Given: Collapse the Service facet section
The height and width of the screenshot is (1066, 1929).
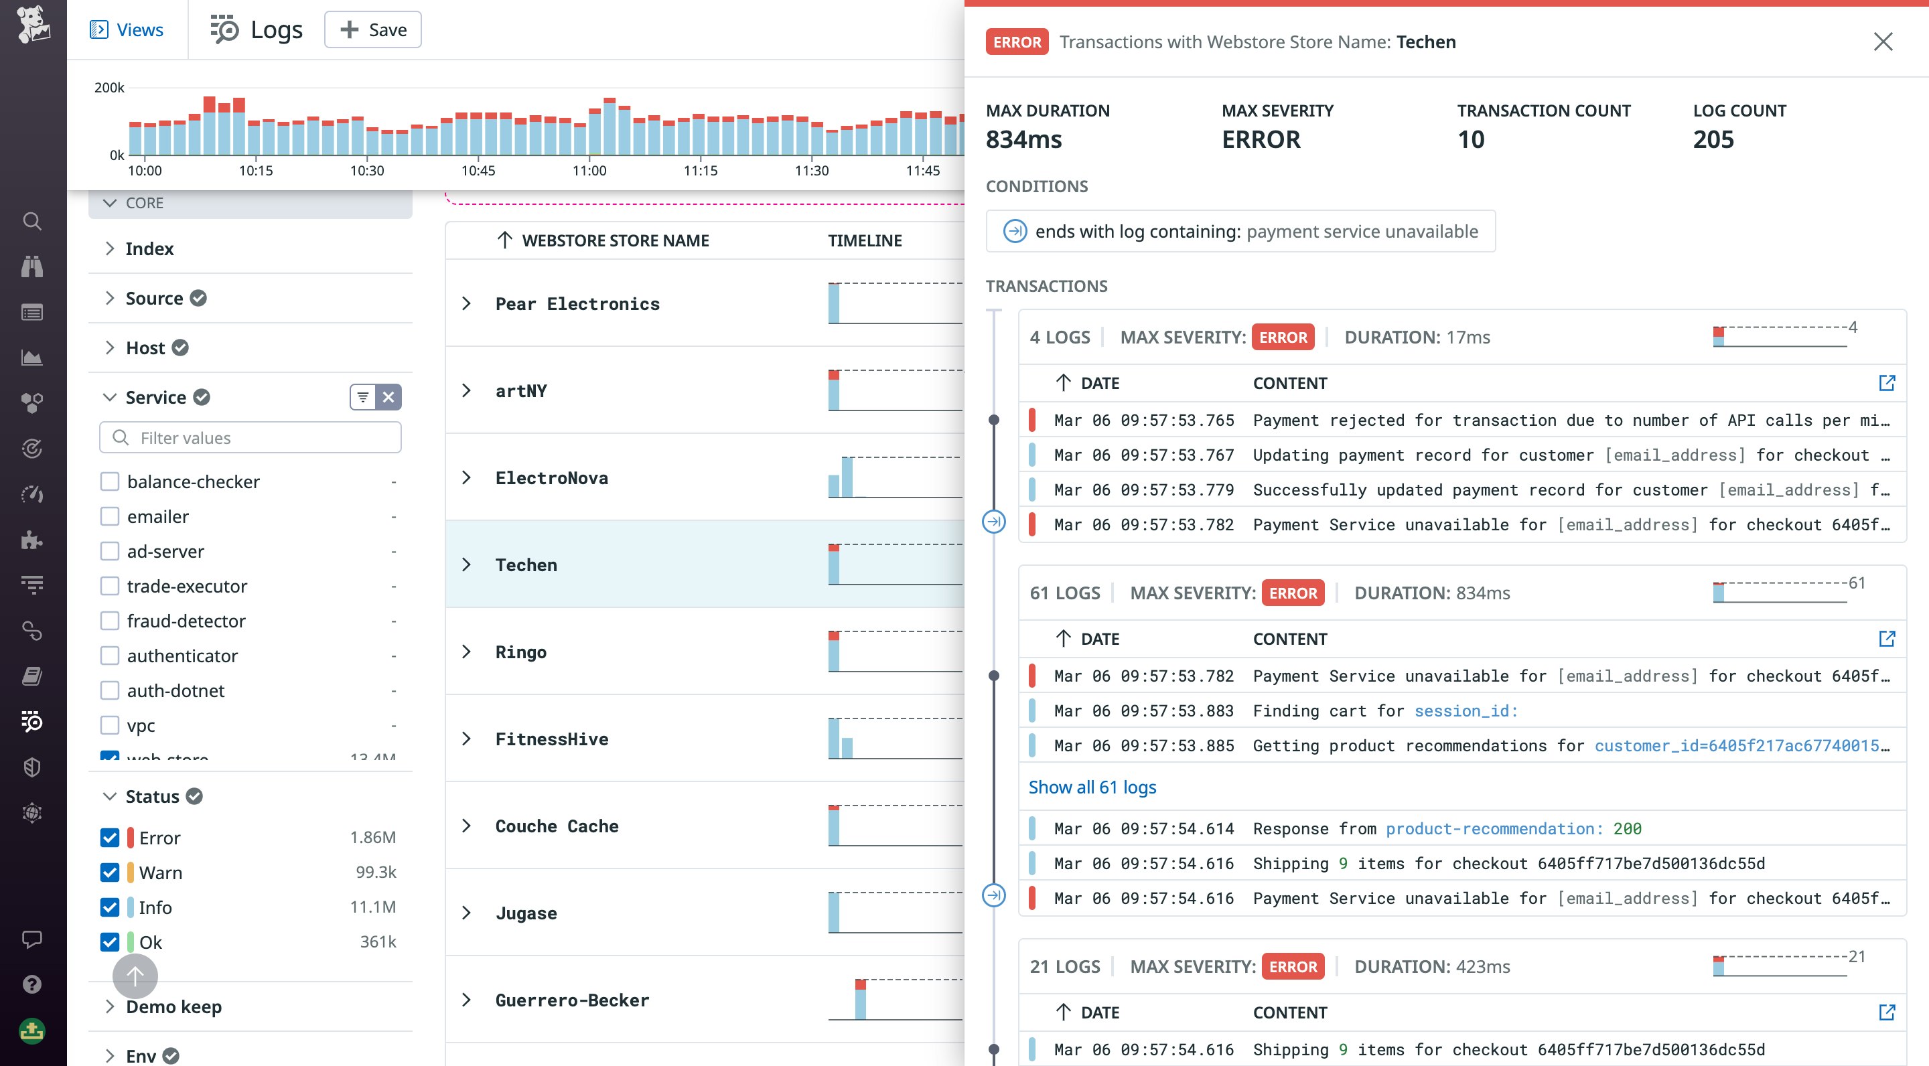Looking at the screenshot, I should click(109, 397).
